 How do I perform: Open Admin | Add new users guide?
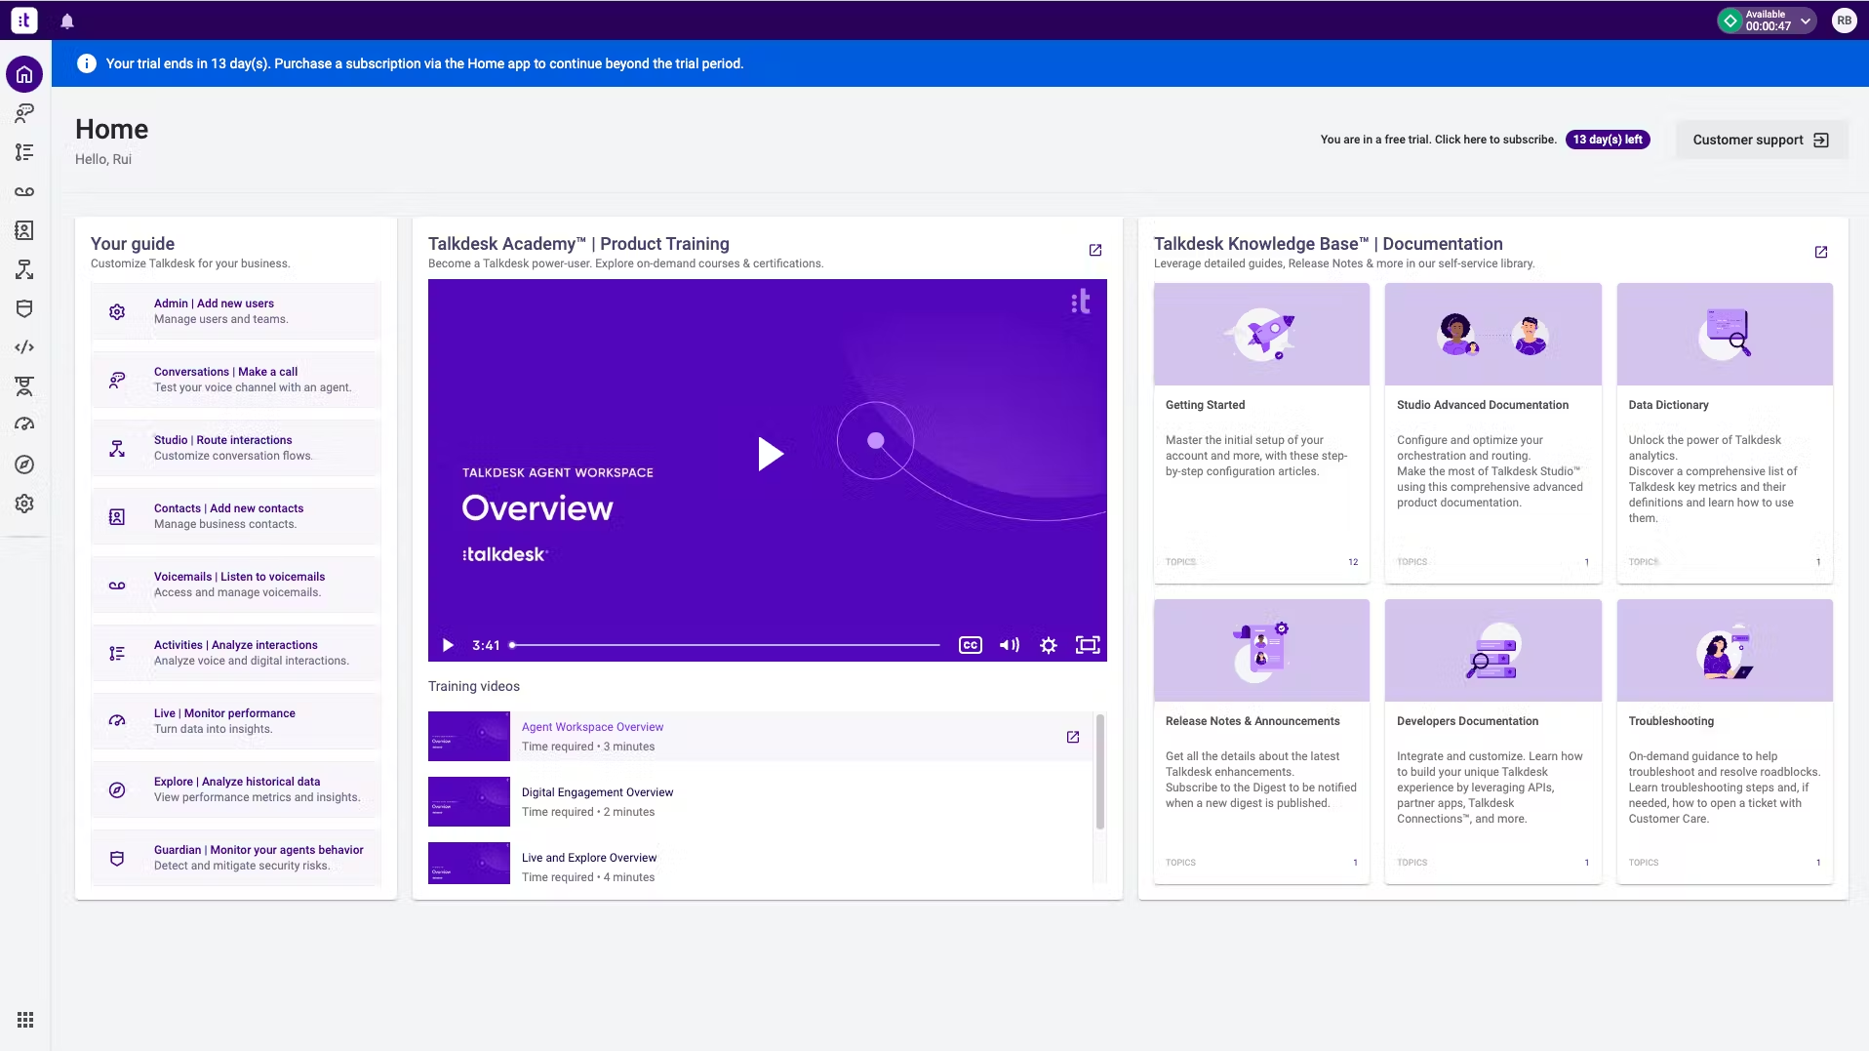click(x=236, y=311)
